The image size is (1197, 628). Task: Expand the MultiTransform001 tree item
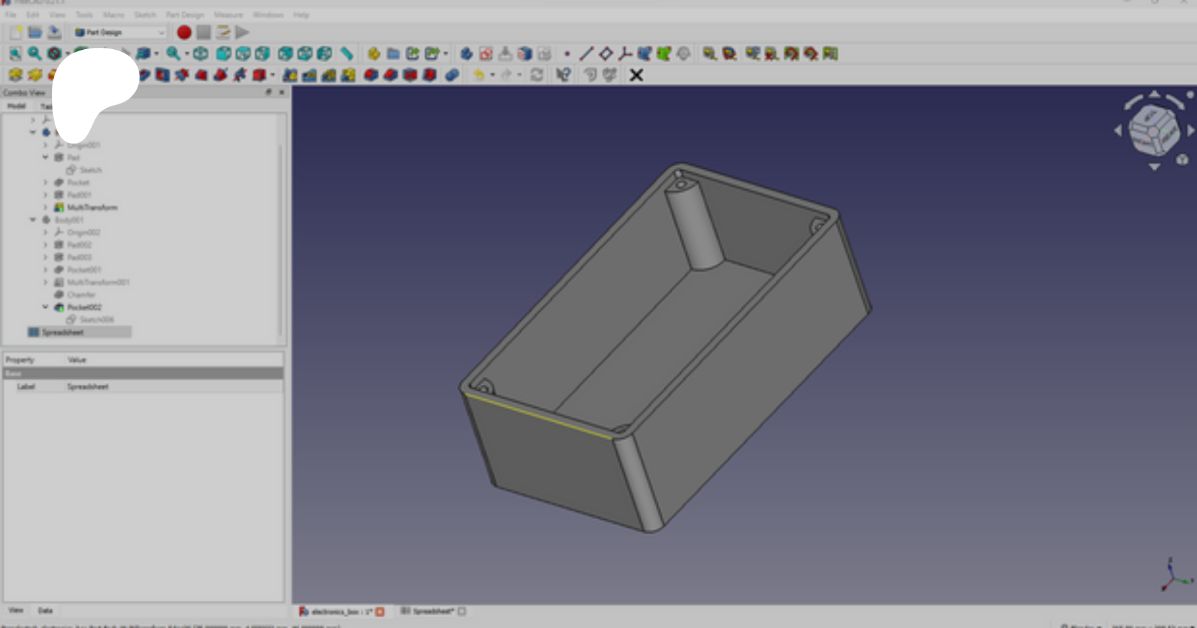(x=45, y=282)
